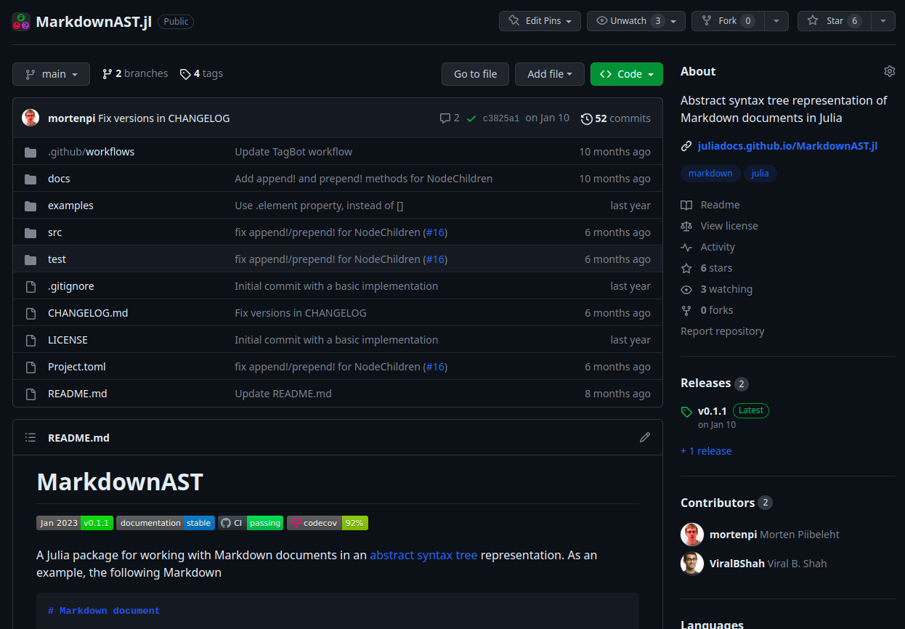The width and height of the screenshot is (905, 629).
Task: Click mortenpi avatar in the commit header
Action: tap(31, 118)
